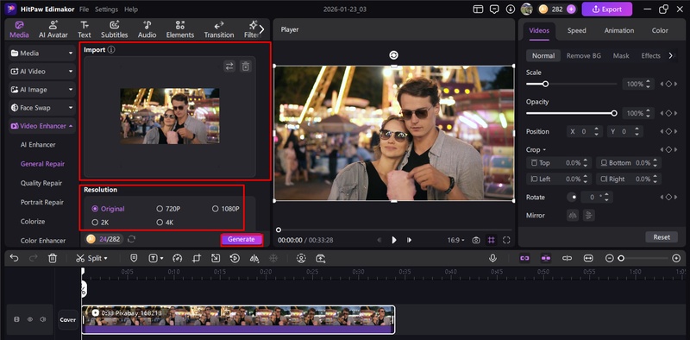The width and height of the screenshot is (690, 340).
Task: Select the 4K resolution option
Action: [165, 223]
